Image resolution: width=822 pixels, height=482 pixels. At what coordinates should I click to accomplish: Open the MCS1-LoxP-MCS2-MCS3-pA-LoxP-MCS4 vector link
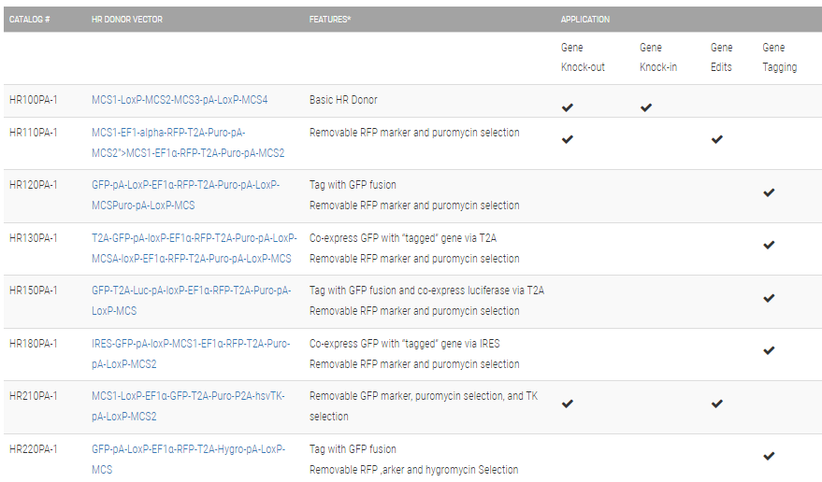pyautogui.click(x=179, y=100)
